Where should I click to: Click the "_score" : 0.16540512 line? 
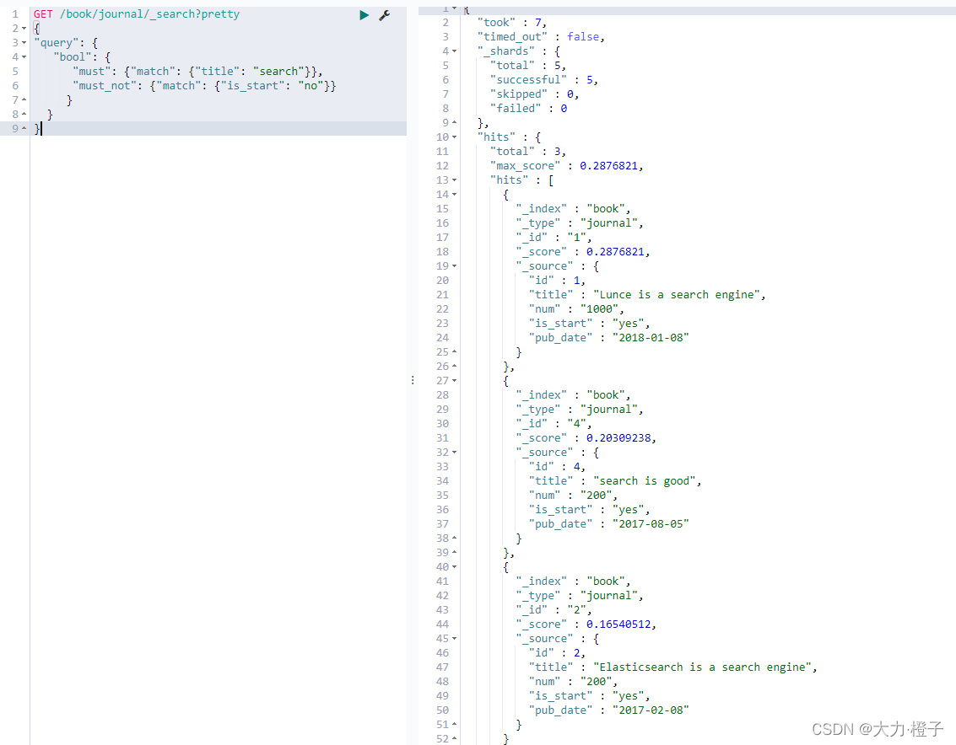586,624
